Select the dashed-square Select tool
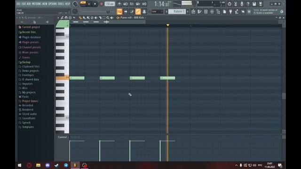This screenshot has height=169, width=301. pyautogui.click(x=104, y=18)
